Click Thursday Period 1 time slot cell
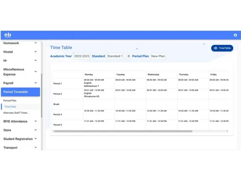This screenshot has height=180, width=241. pos(193,84)
